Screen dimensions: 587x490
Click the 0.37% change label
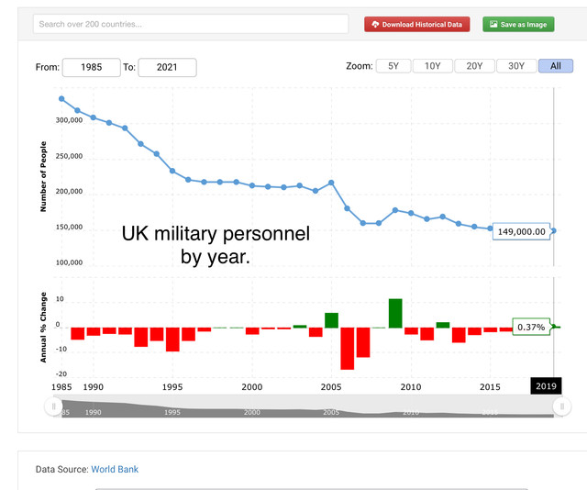(x=531, y=327)
